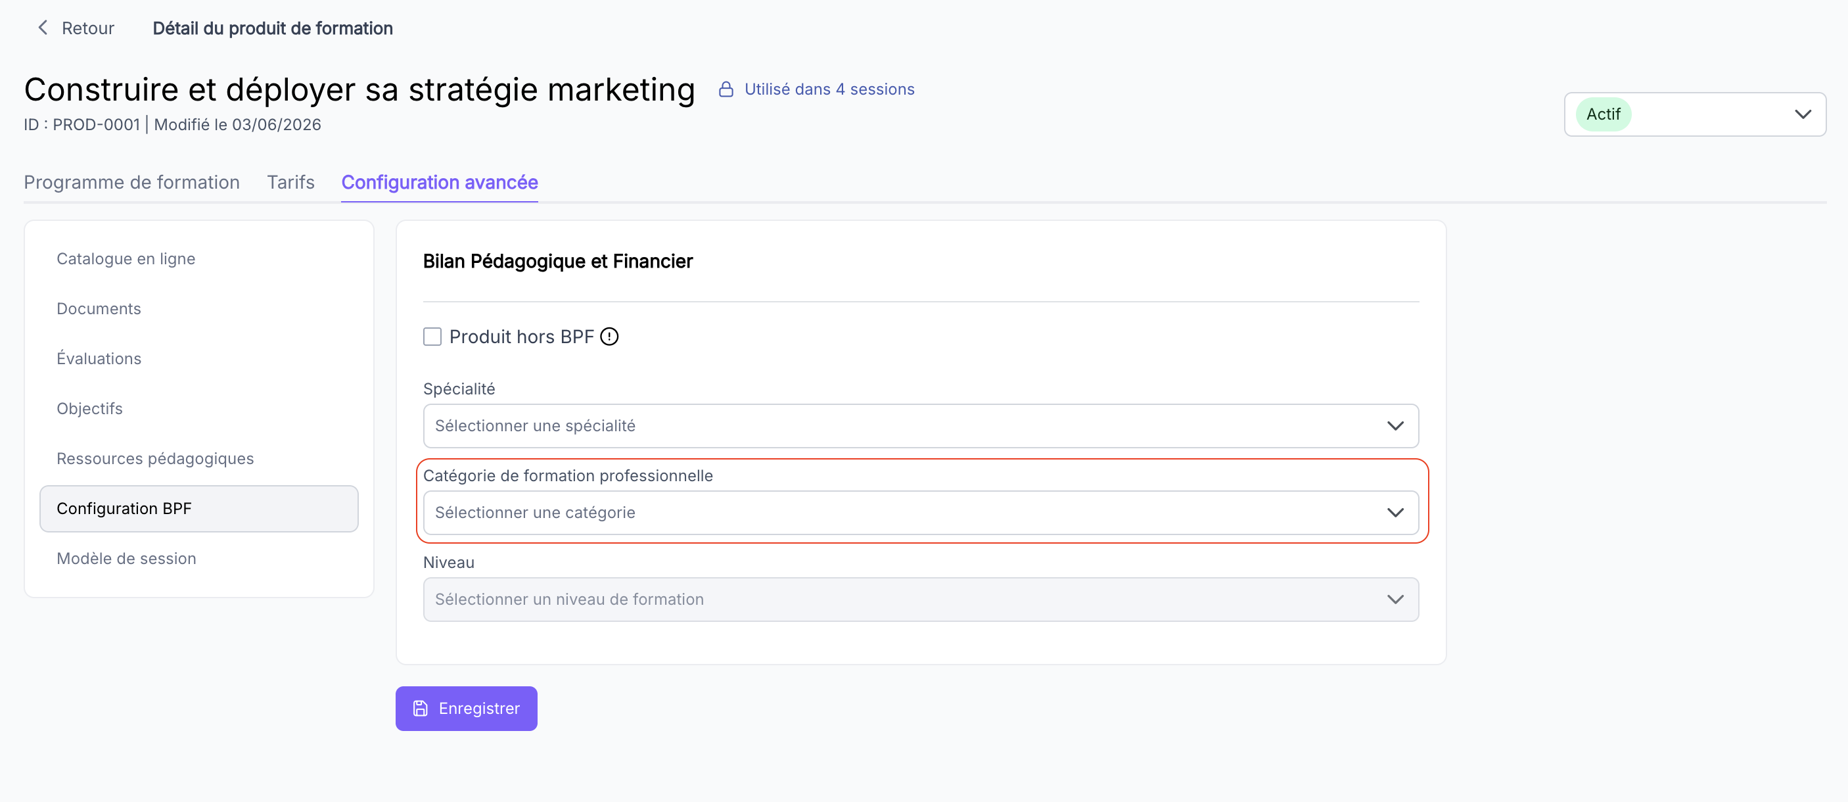Click the back arrow chevron icon
1848x802 pixels.
tap(43, 28)
